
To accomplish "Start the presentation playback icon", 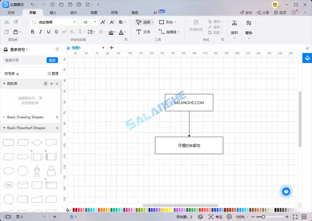I will click(x=229, y=217).
